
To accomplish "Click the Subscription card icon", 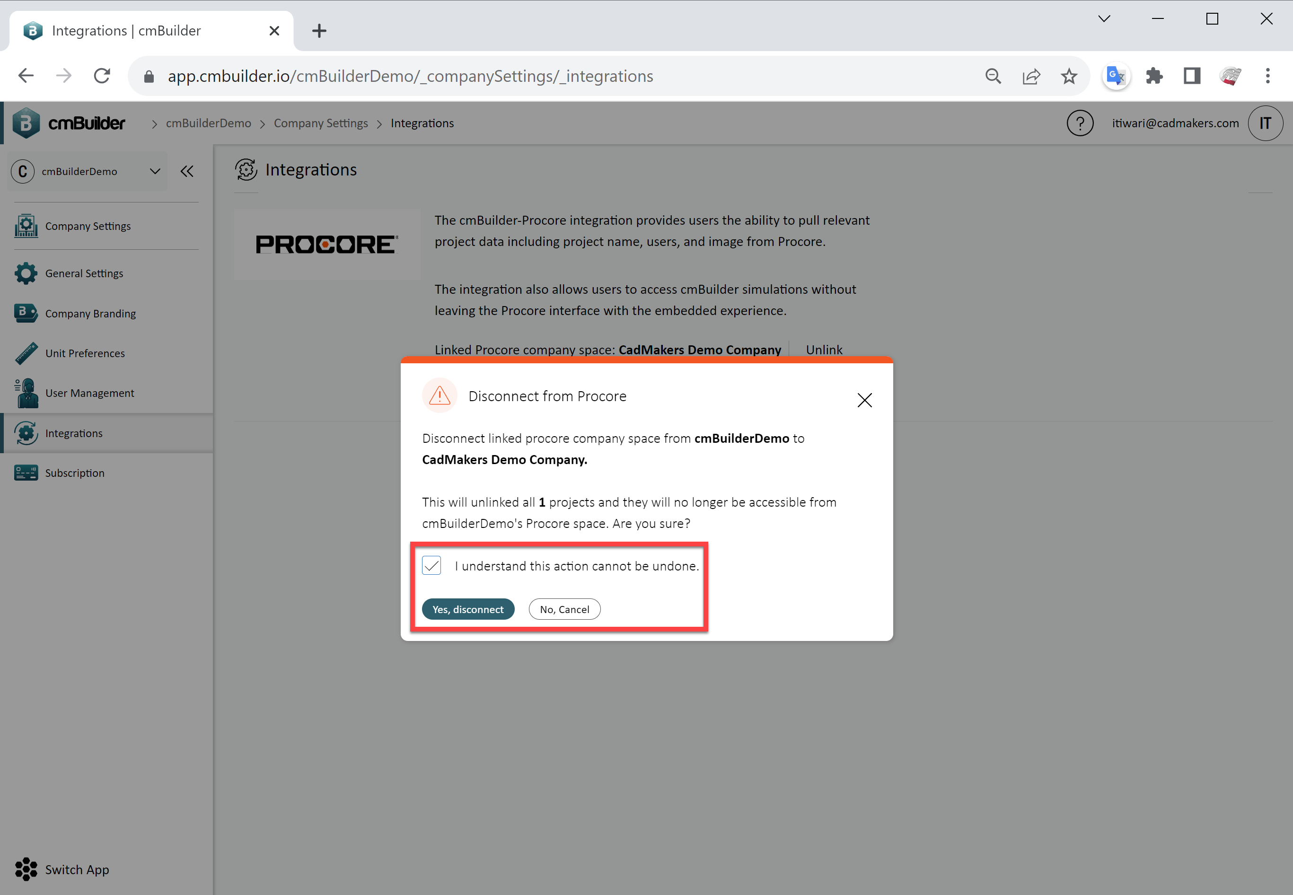I will point(26,473).
